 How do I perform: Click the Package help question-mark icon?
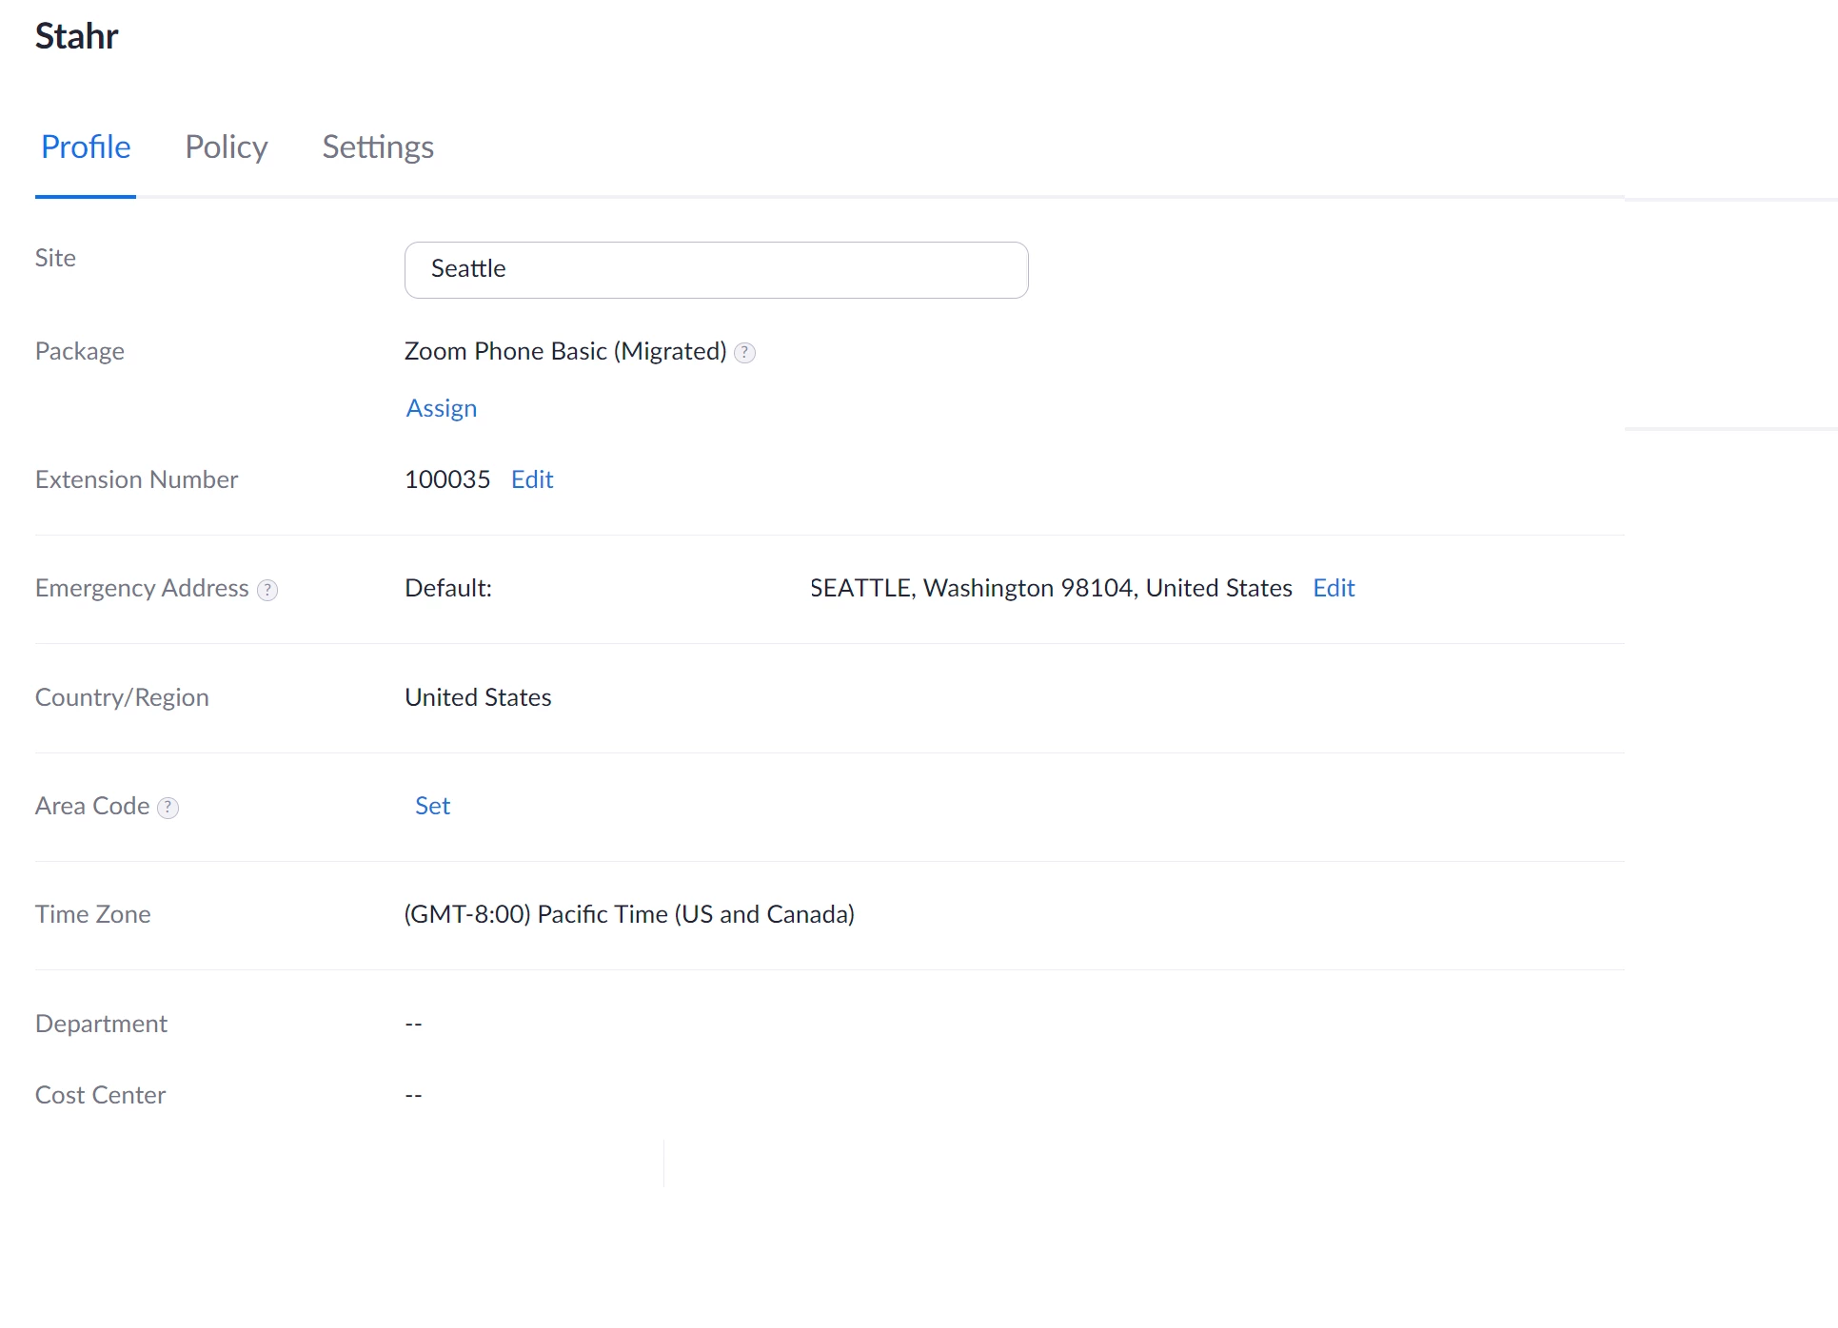point(745,353)
